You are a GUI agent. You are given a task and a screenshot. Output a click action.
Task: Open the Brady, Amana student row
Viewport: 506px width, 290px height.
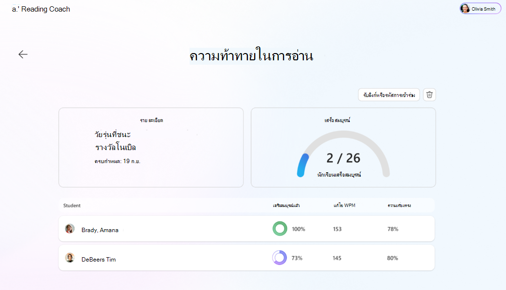coord(246,229)
